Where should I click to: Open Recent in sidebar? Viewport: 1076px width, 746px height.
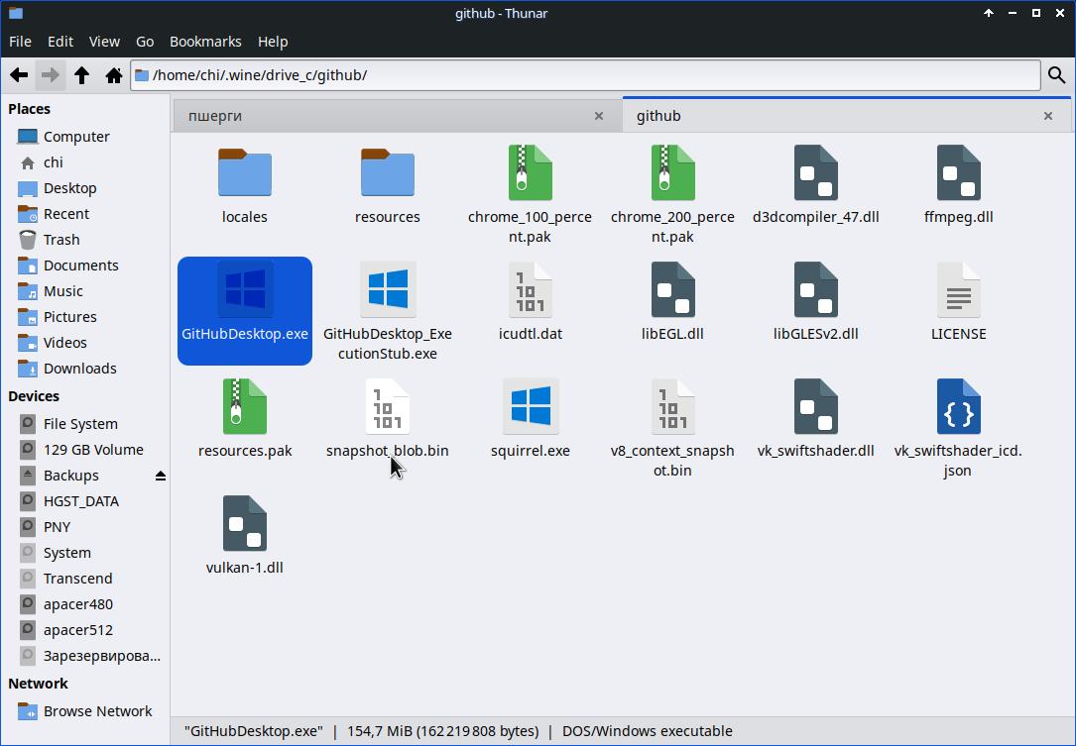[x=65, y=214]
